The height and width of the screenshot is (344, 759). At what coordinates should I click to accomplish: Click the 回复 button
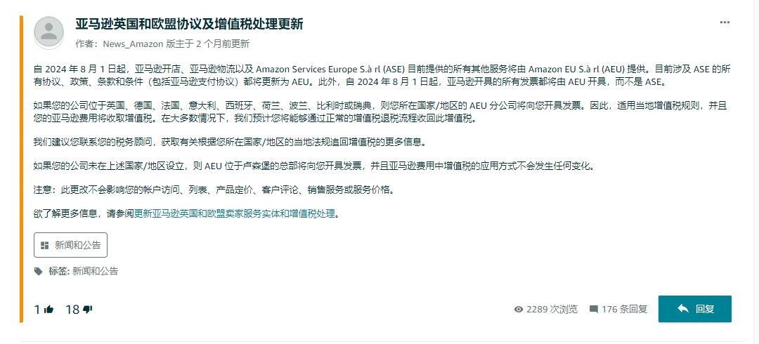(694, 309)
